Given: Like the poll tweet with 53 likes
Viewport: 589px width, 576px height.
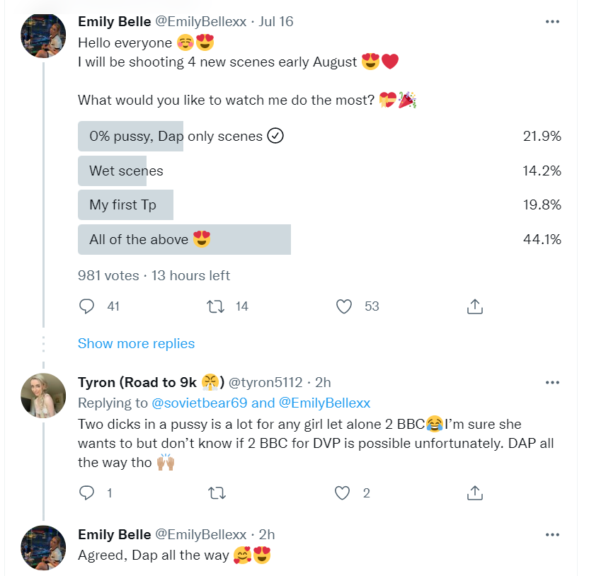Looking at the screenshot, I should click(x=344, y=306).
